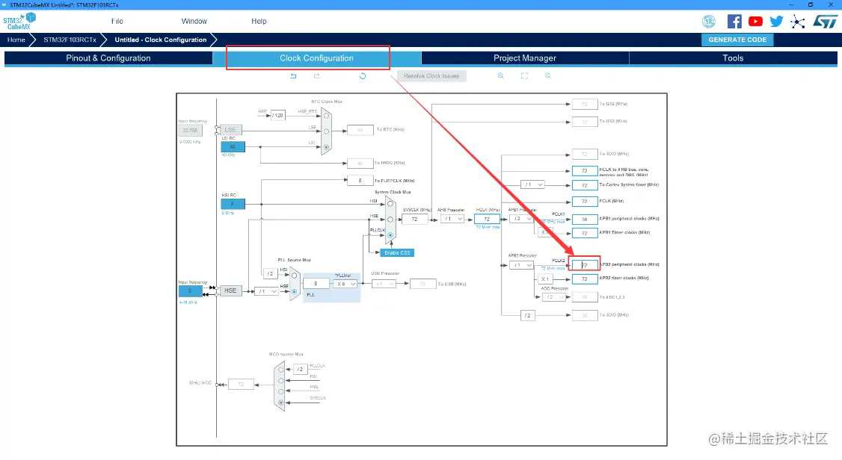Click the To FLITFCLK (MHz) value field
The width and height of the screenshot is (842, 460).
point(360,181)
